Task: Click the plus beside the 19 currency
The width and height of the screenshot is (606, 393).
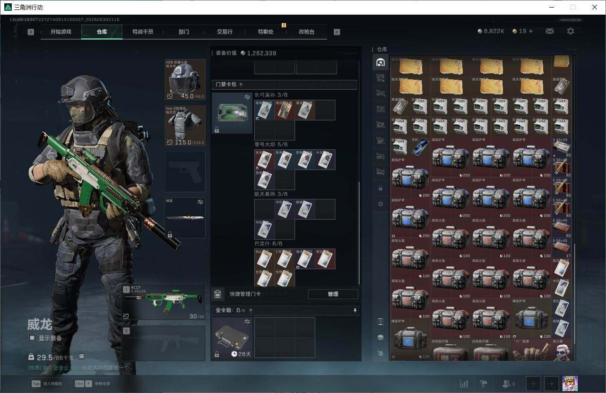Action: (x=531, y=31)
